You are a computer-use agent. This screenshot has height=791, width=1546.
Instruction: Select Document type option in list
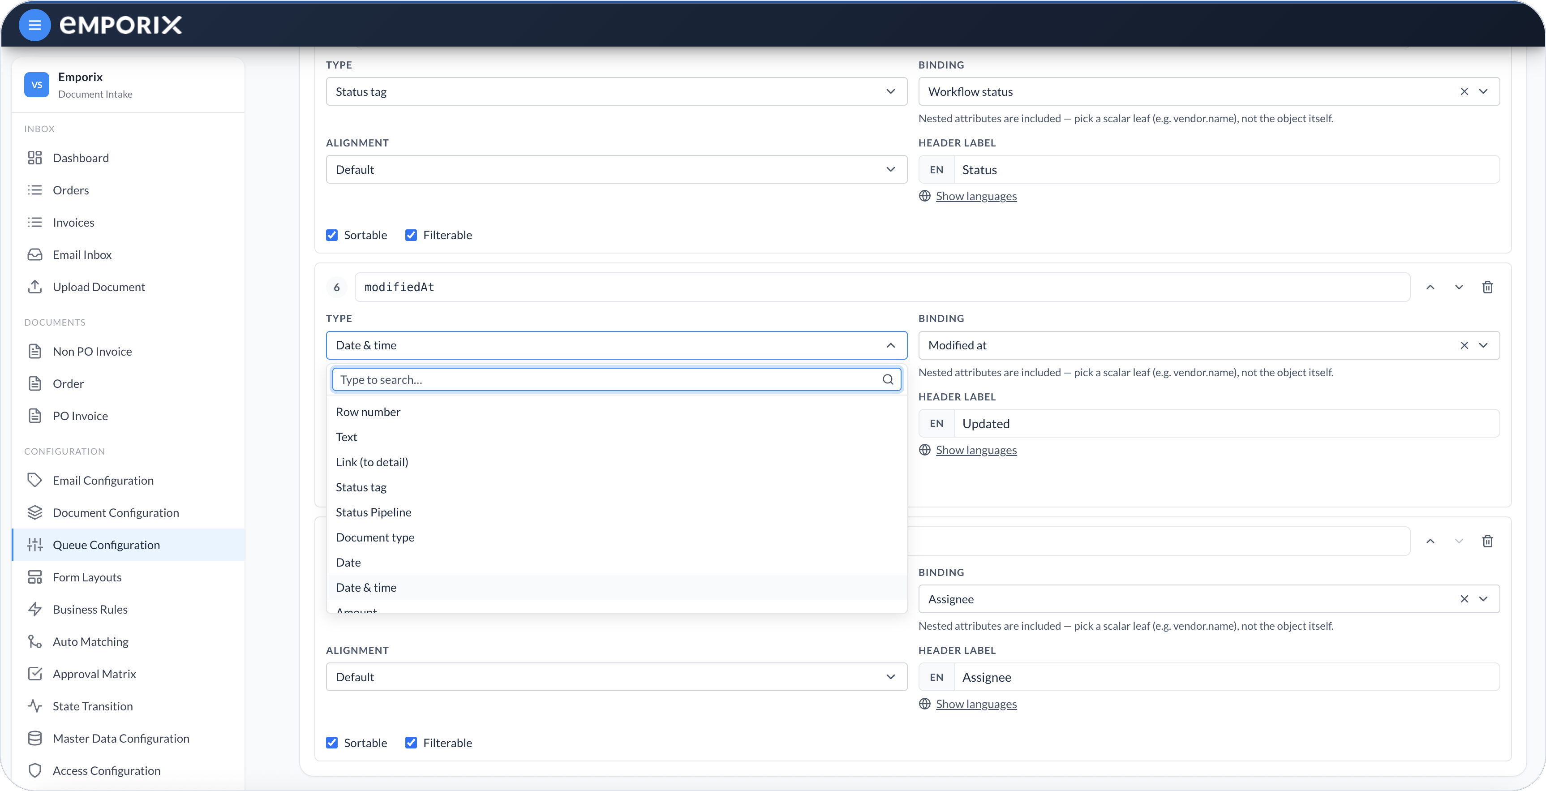tap(616, 537)
